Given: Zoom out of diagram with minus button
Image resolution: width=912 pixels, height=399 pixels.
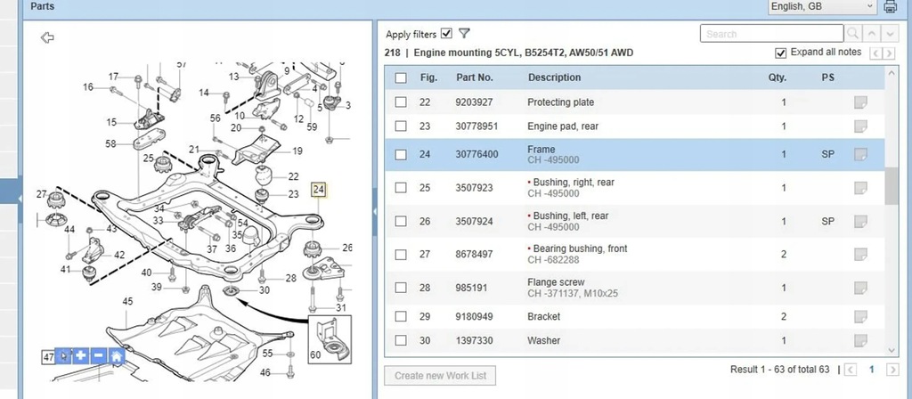Looking at the screenshot, I should (x=99, y=356).
